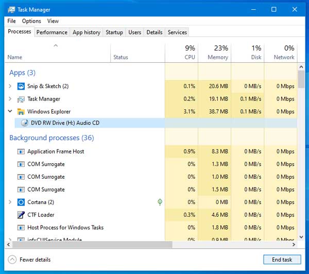Screen dimensions: 309x274
Task: Expand the Task Manager process entry
Action: coord(10,99)
